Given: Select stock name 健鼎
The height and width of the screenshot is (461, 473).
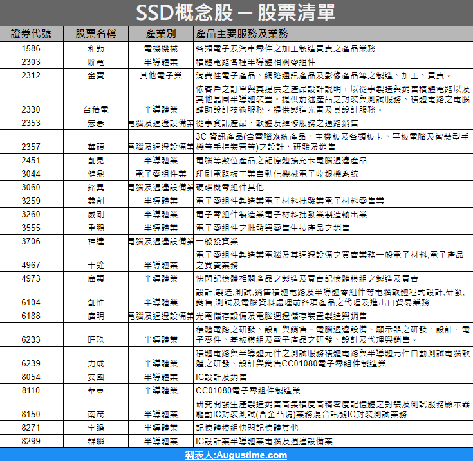Looking at the screenshot, I should click(96, 174).
